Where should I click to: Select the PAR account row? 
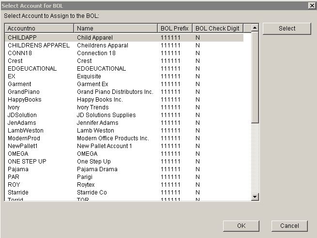124,177
